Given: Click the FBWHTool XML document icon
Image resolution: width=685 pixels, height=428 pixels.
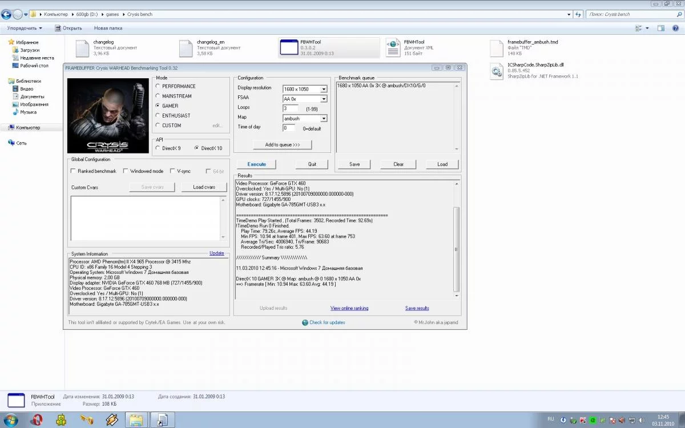Looking at the screenshot, I should pos(393,48).
